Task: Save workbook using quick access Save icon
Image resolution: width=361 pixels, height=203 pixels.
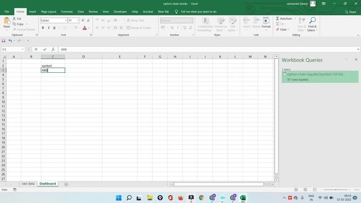Action: [3, 41]
